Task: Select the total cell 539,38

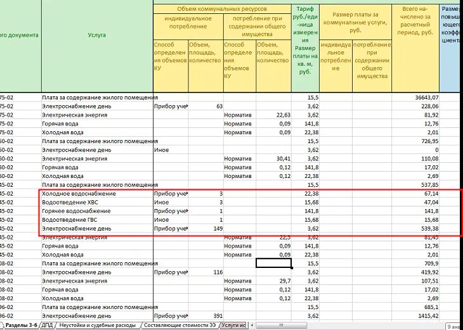Action: point(415,228)
